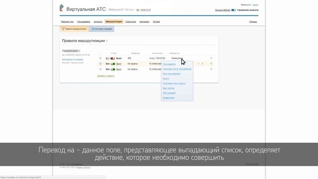This screenshot has width=318, height=179.
Task: Open the пн-вс 7:00-22:00 schedule selector
Action: click(157, 58)
